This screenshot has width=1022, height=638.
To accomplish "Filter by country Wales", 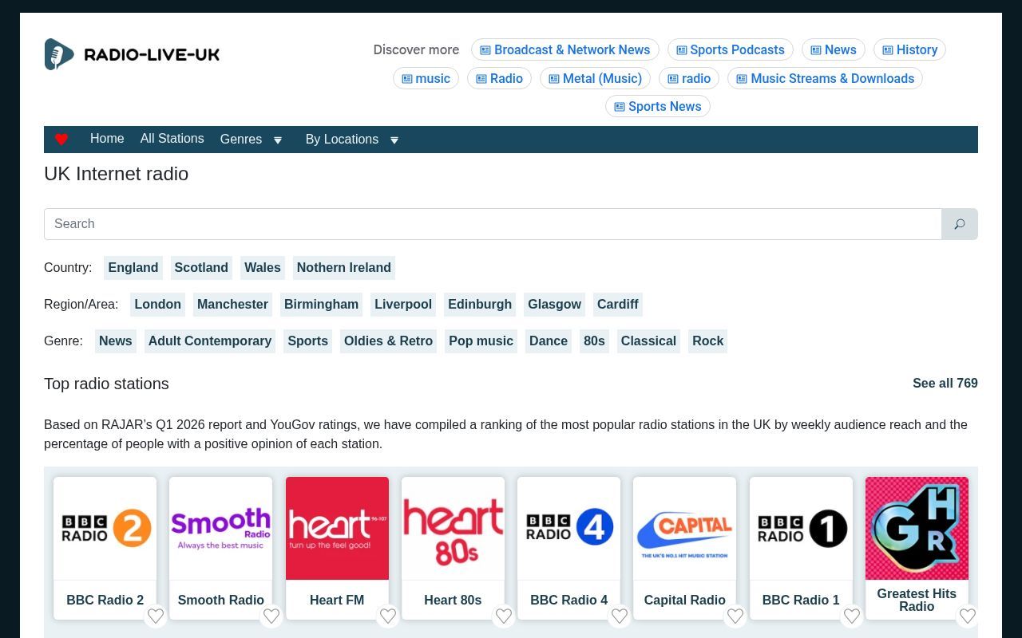I will [263, 268].
